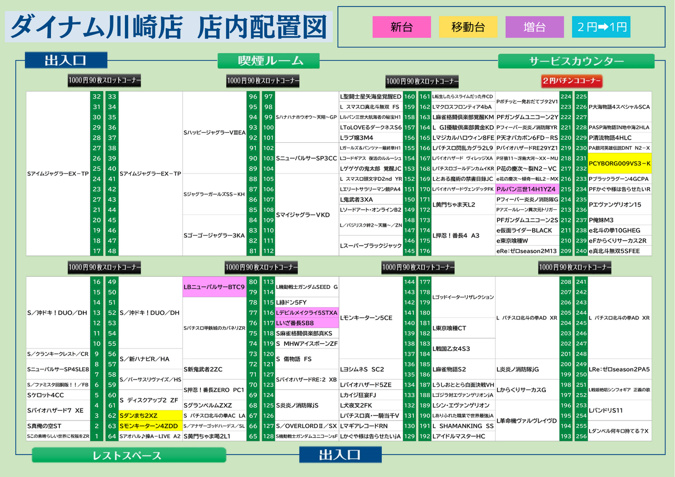Click the Sゴーゴージャグラー3KA cell
The width and height of the screenshot is (675, 477).
point(215,235)
